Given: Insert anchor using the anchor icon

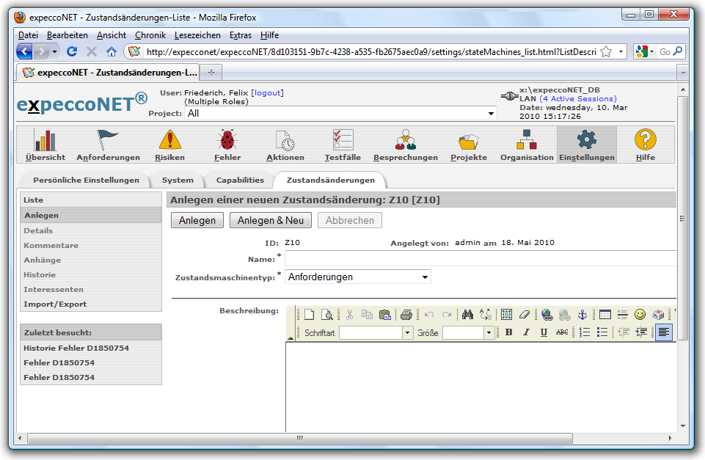Looking at the screenshot, I should coord(582,315).
